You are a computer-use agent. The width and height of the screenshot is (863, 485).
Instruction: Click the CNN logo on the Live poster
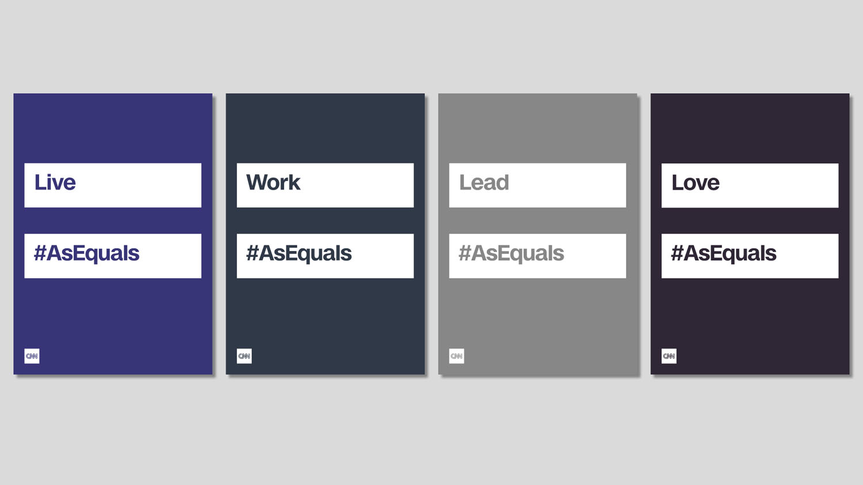32,356
